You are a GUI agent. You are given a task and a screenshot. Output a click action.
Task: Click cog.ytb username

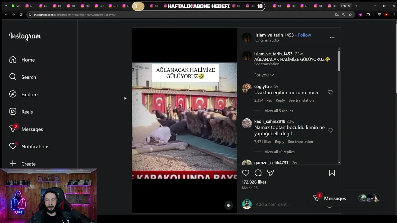(x=261, y=86)
